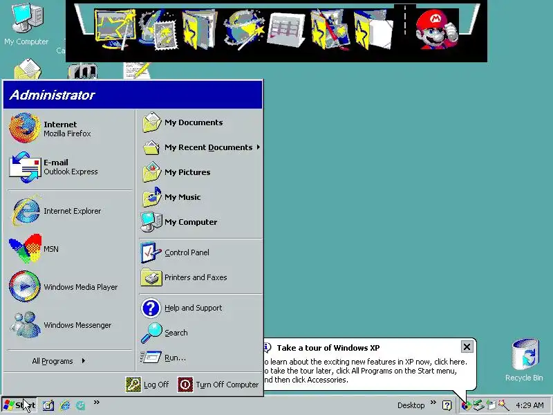Open My Documents folder

coord(201,122)
